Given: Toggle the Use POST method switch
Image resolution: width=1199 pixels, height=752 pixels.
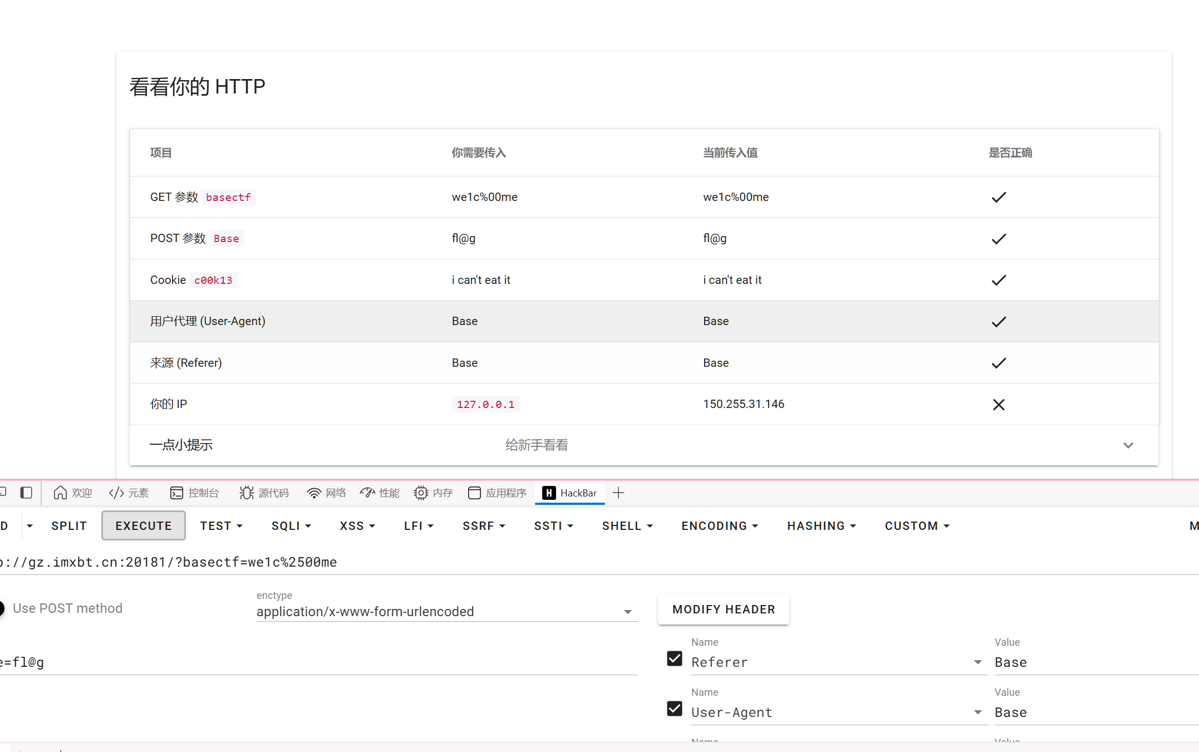Looking at the screenshot, I should 3,608.
